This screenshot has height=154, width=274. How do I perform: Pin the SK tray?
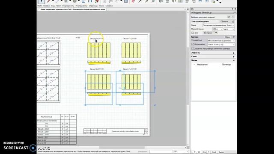(232, 9)
